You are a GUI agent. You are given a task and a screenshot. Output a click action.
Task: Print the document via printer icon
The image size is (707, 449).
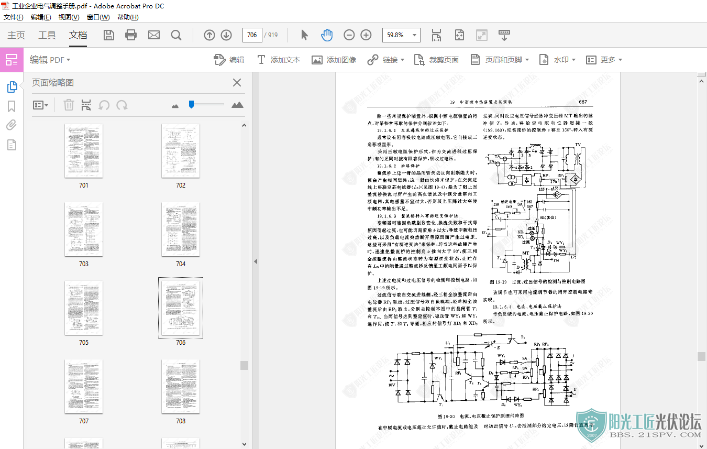click(131, 35)
